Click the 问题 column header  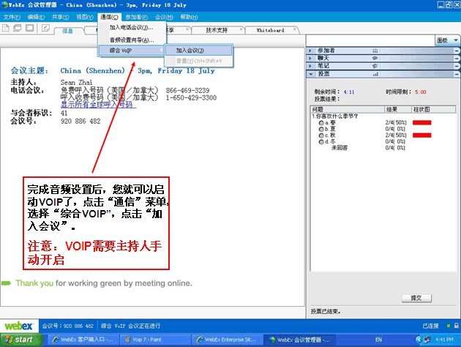coord(348,110)
